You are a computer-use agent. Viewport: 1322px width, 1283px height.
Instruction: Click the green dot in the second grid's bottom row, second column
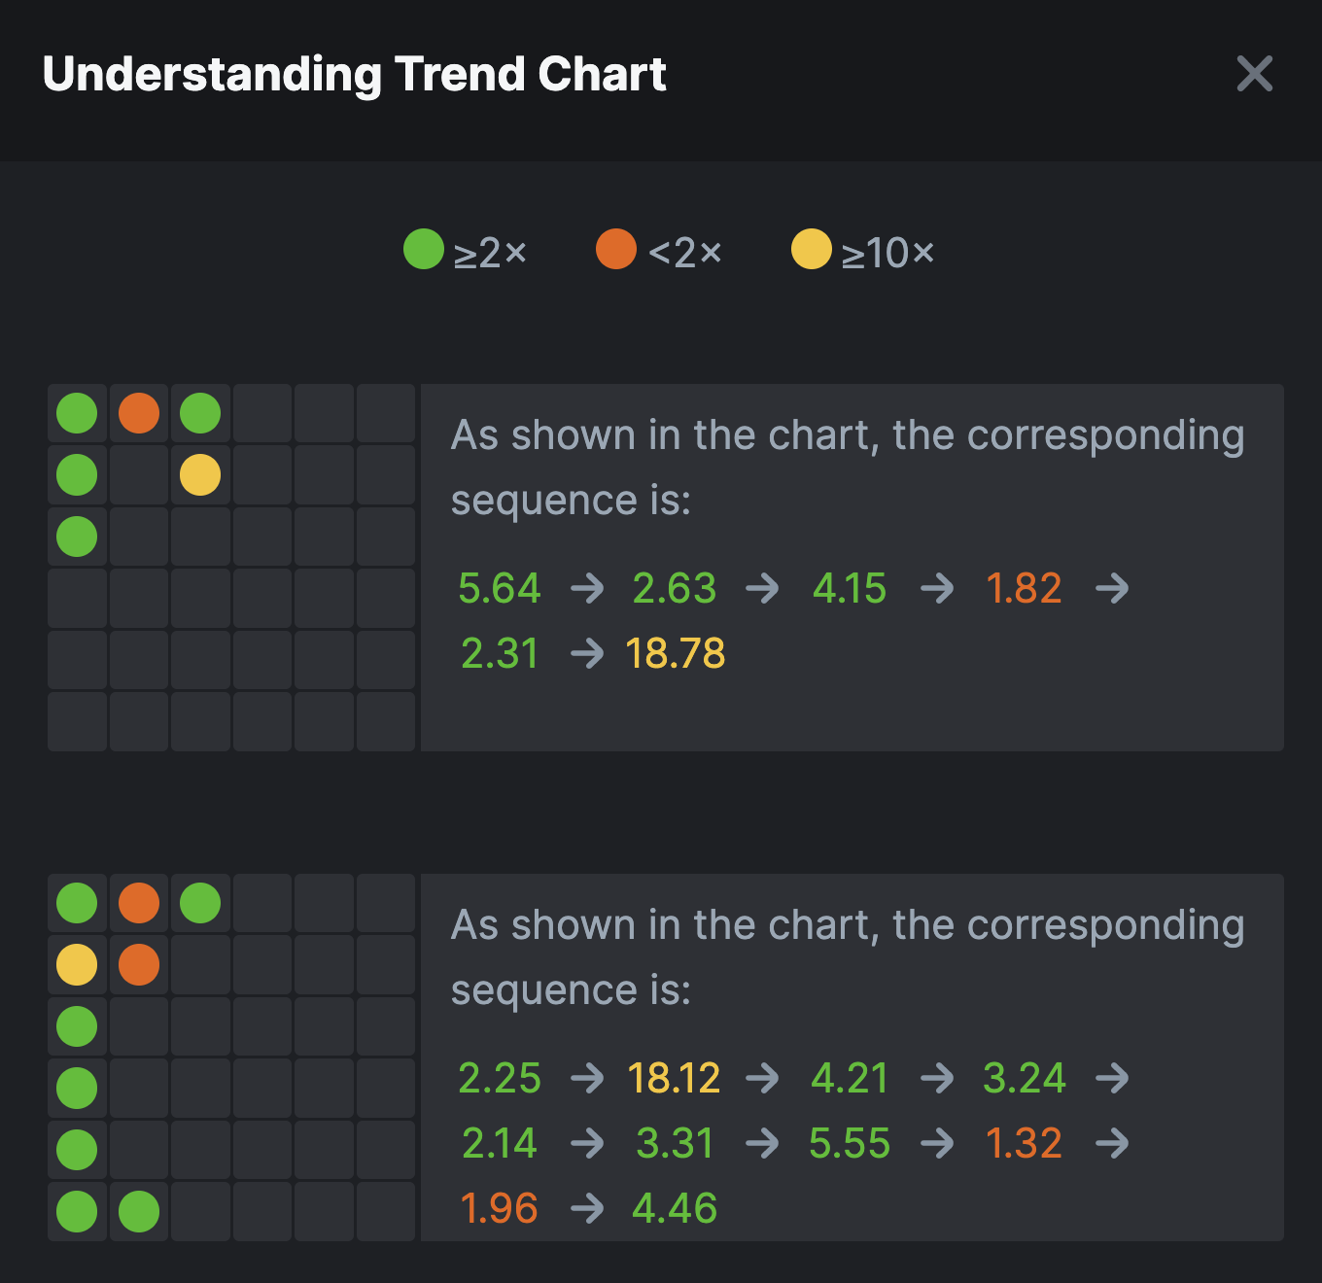pyautogui.click(x=139, y=1212)
